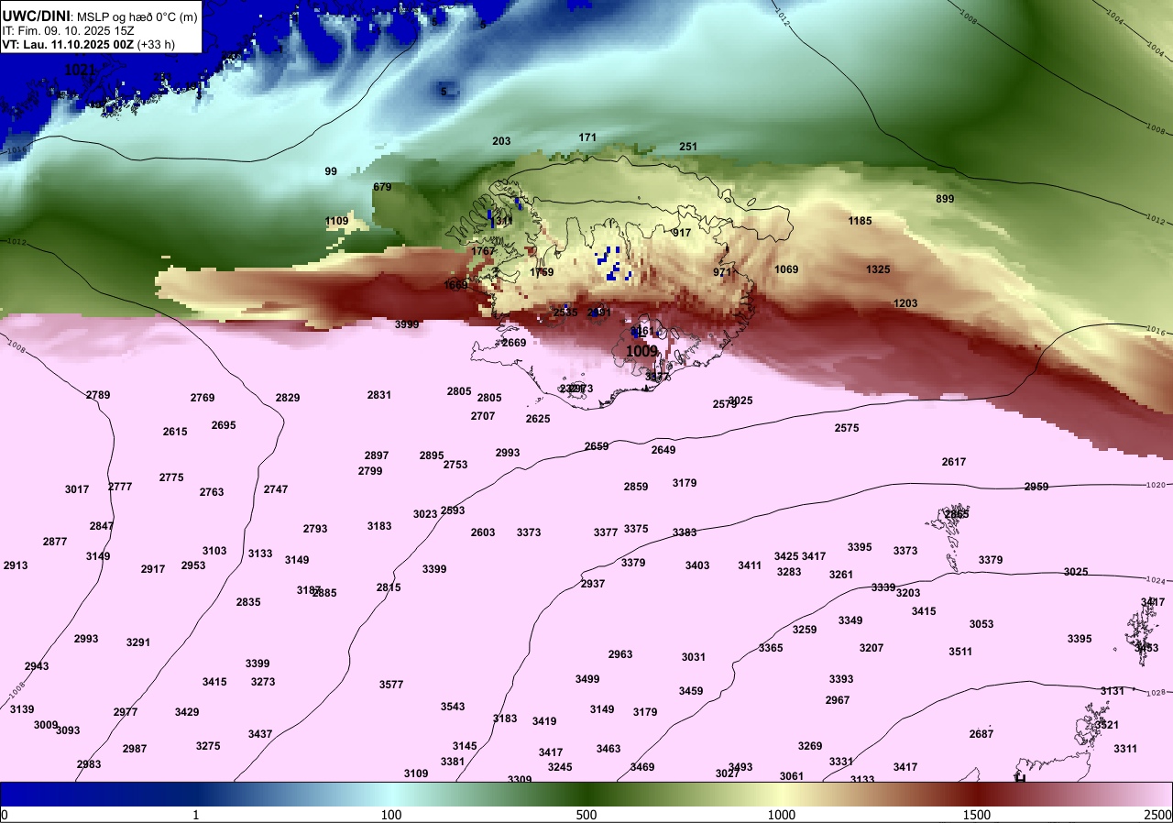Click the 3023 height value
The width and height of the screenshot is (1173, 823).
[425, 514]
